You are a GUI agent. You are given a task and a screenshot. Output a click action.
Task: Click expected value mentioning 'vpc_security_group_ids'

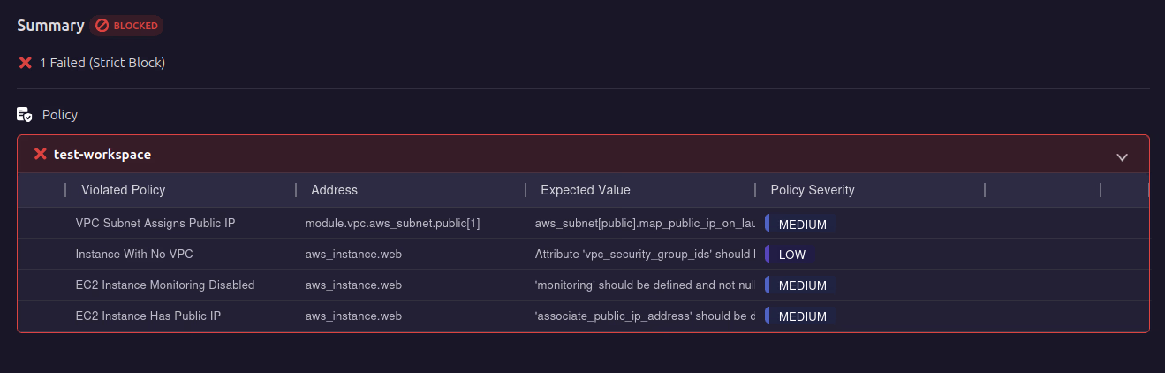tap(645, 254)
